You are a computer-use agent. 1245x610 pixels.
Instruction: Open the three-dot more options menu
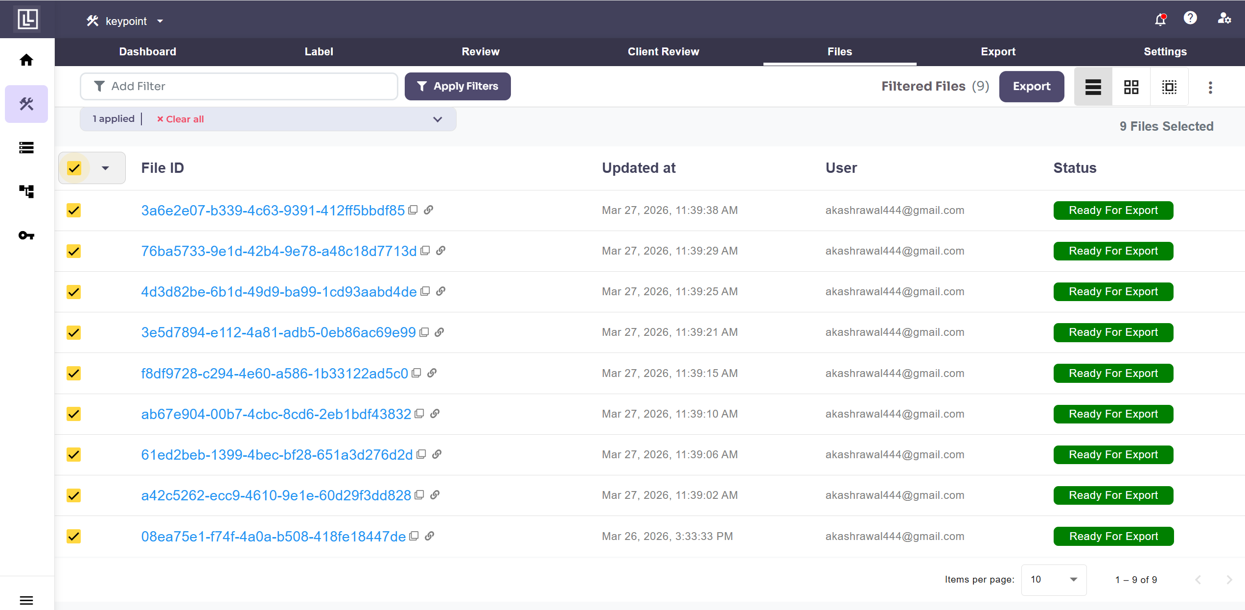click(1210, 87)
